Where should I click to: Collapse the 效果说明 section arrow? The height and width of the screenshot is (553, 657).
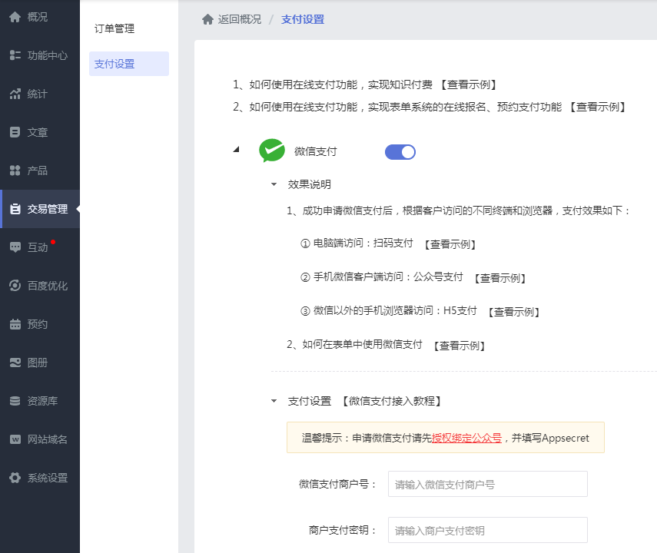pos(274,184)
